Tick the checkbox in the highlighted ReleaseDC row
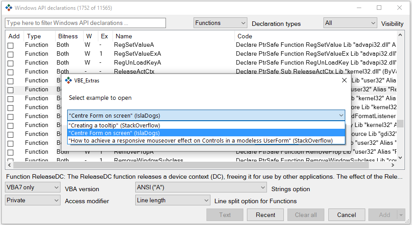The image size is (412, 225). click(x=11, y=90)
